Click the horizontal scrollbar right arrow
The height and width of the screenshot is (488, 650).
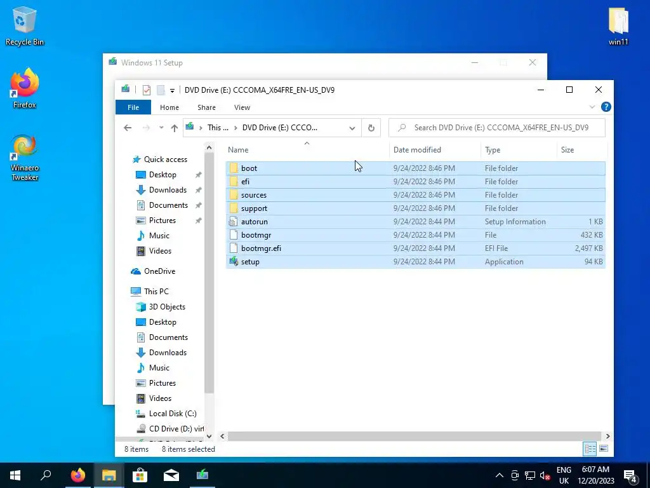coord(607,436)
